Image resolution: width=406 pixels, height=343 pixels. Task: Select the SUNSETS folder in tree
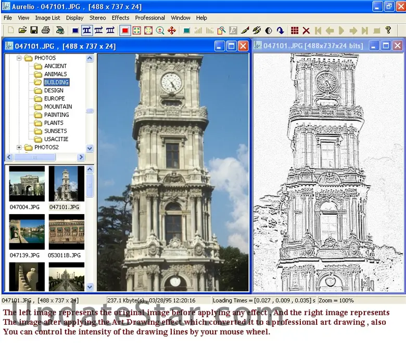point(55,131)
